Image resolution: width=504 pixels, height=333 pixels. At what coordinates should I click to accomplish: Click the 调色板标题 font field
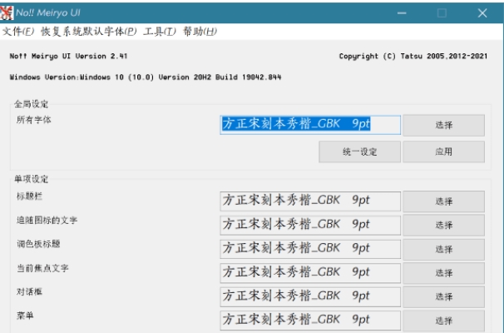(x=310, y=249)
